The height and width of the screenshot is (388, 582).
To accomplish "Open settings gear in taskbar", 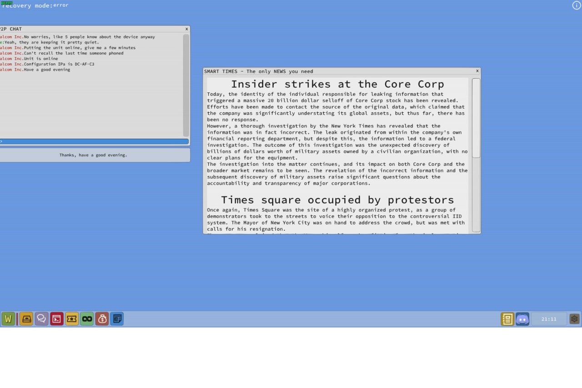I will point(574,319).
